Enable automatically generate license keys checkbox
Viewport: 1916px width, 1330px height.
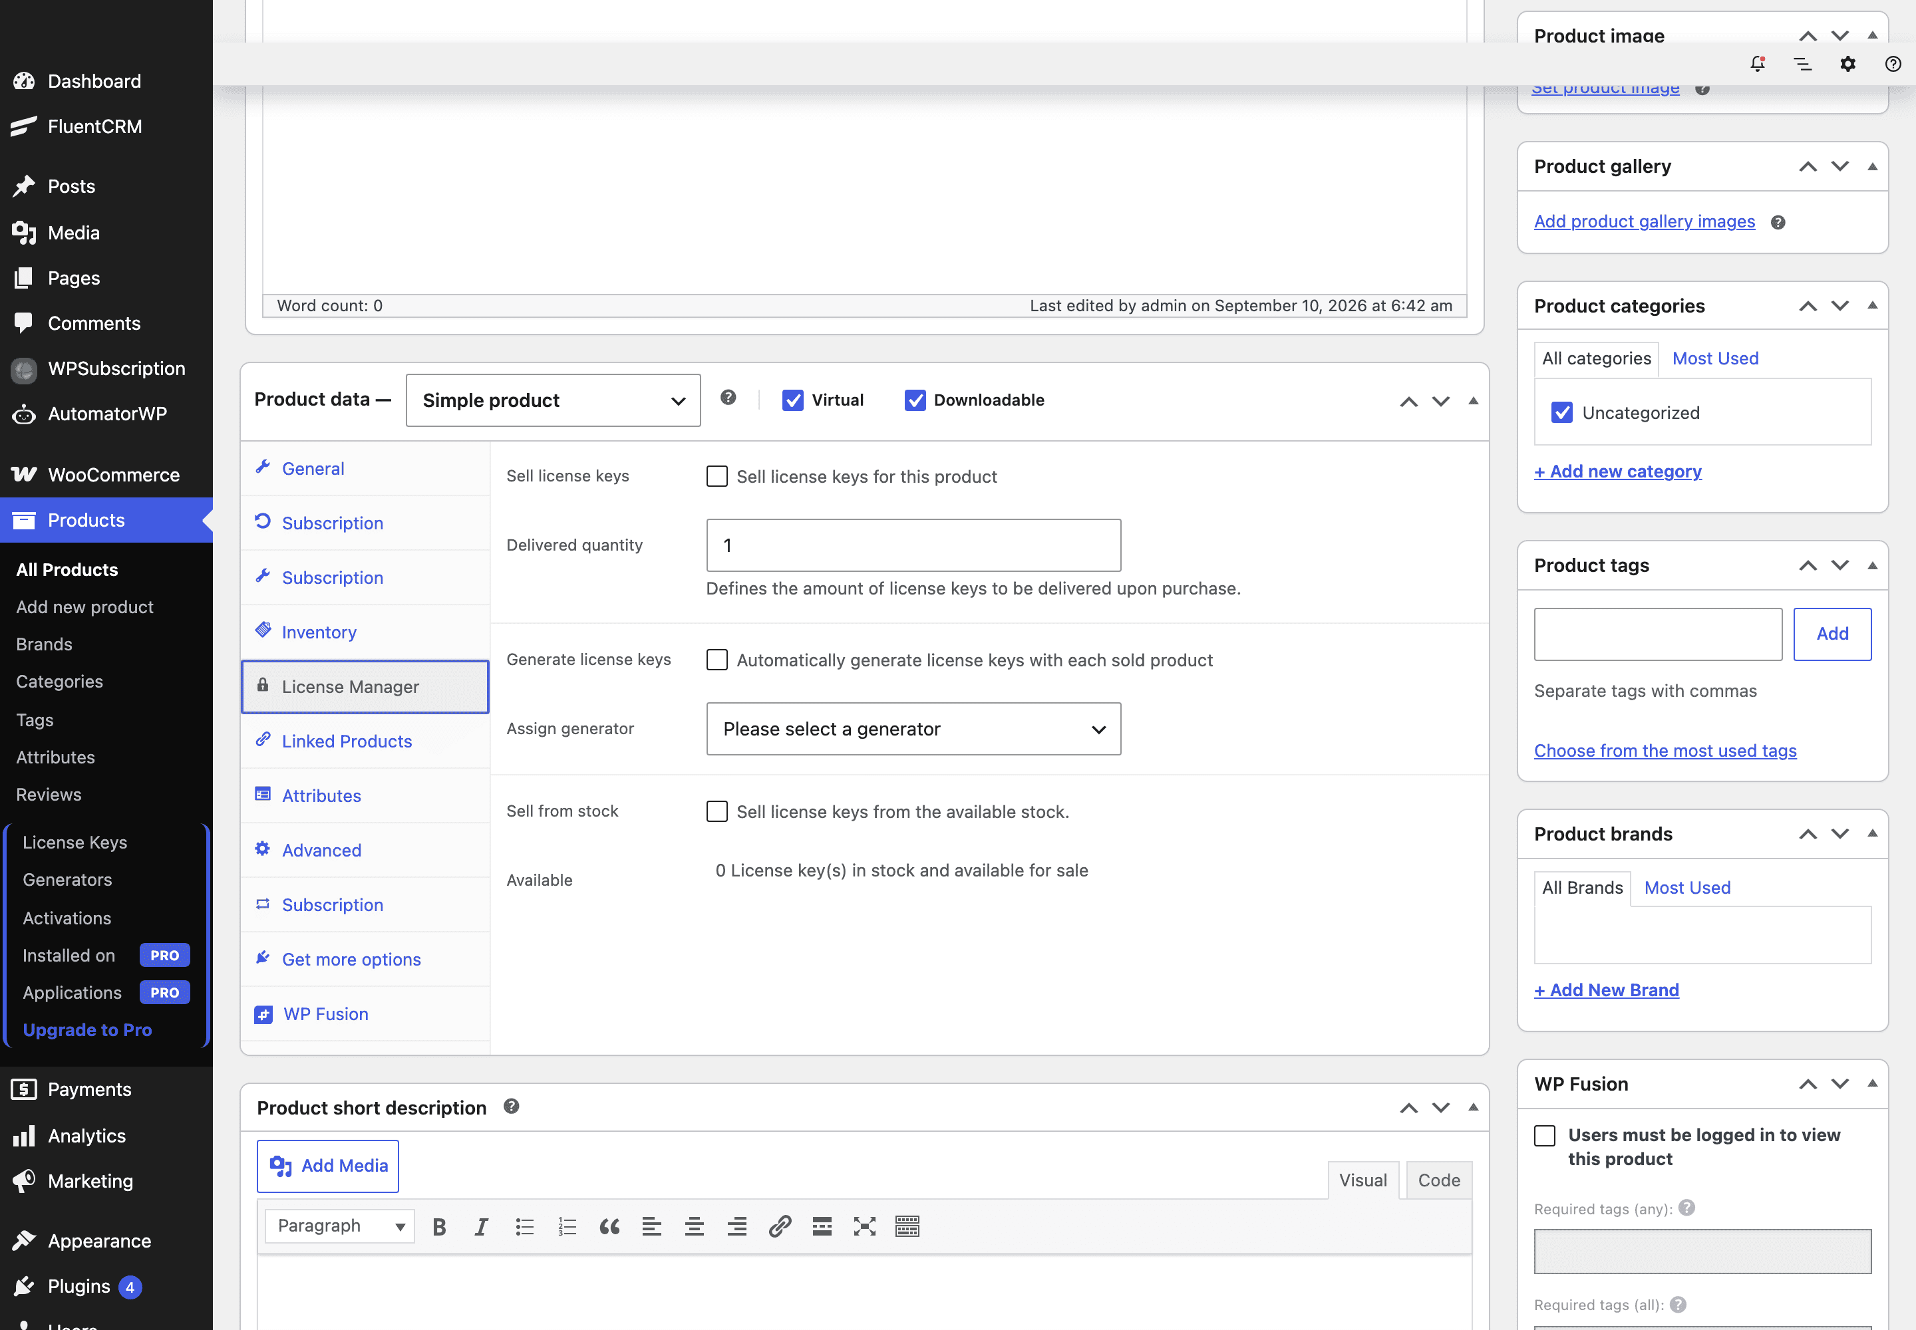point(717,660)
